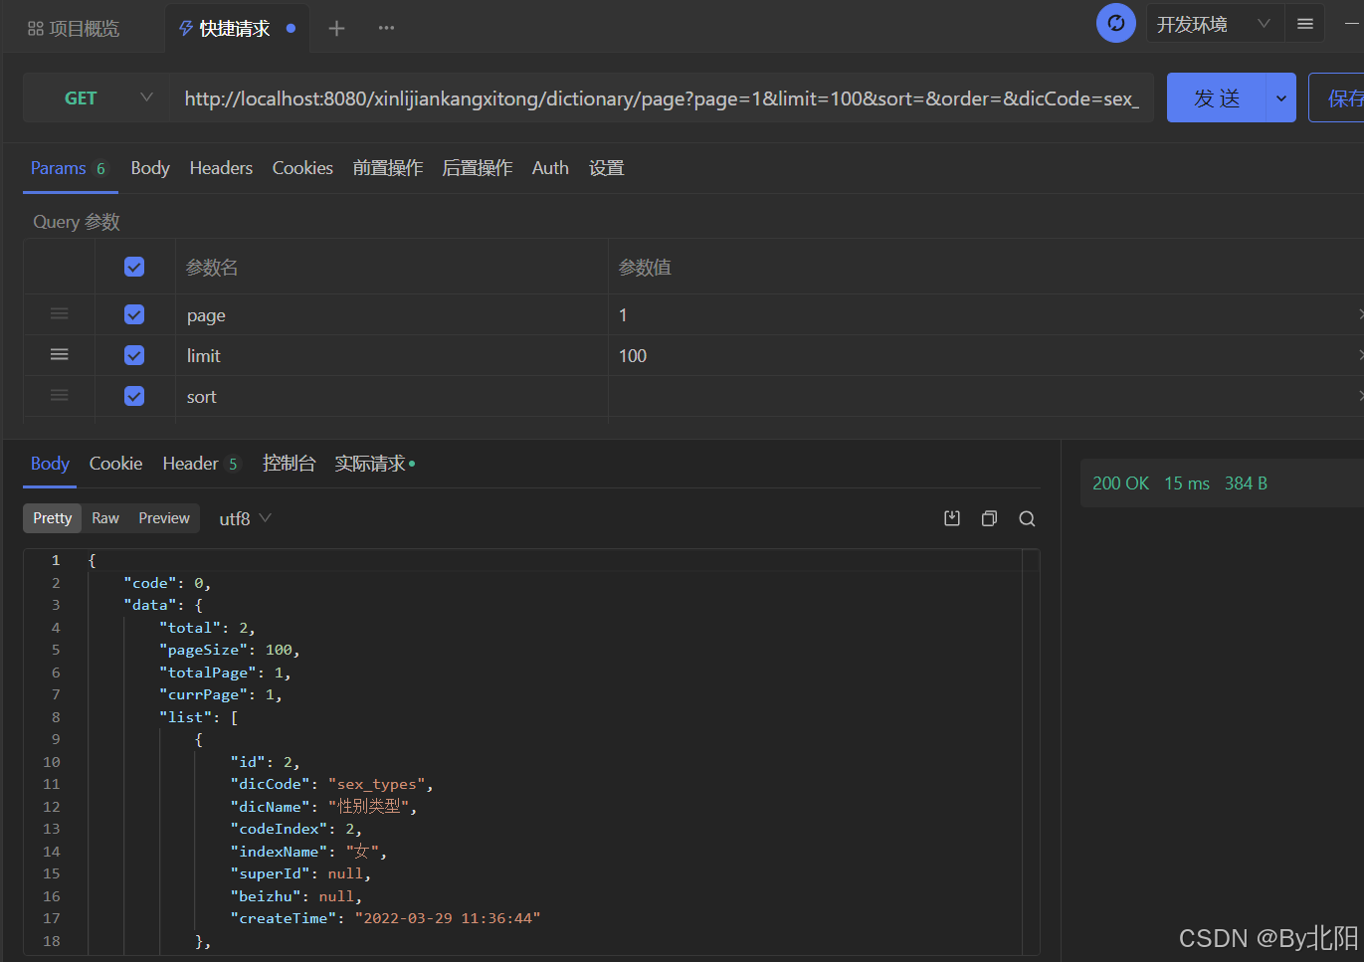Select the response Body tab
Viewport: 1364px width, 962px height.
point(50,464)
